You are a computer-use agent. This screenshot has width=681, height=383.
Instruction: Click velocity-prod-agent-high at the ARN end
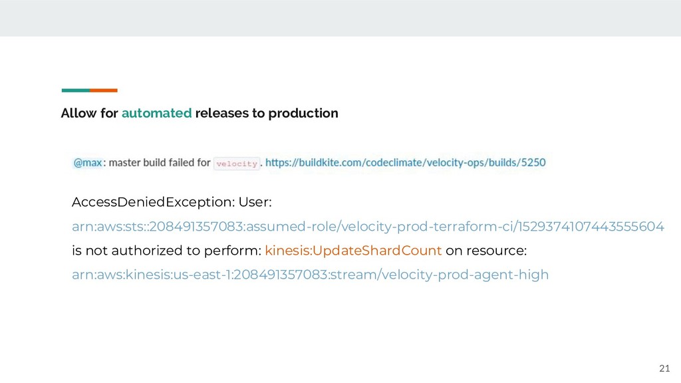pos(465,275)
